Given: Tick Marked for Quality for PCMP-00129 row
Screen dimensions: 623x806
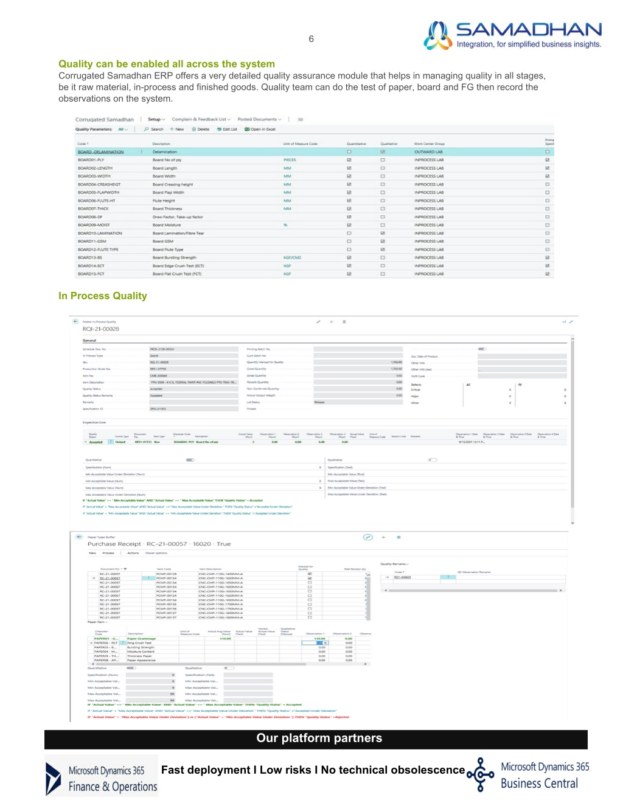Looking at the screenshot, I should [x=310, y=574].
